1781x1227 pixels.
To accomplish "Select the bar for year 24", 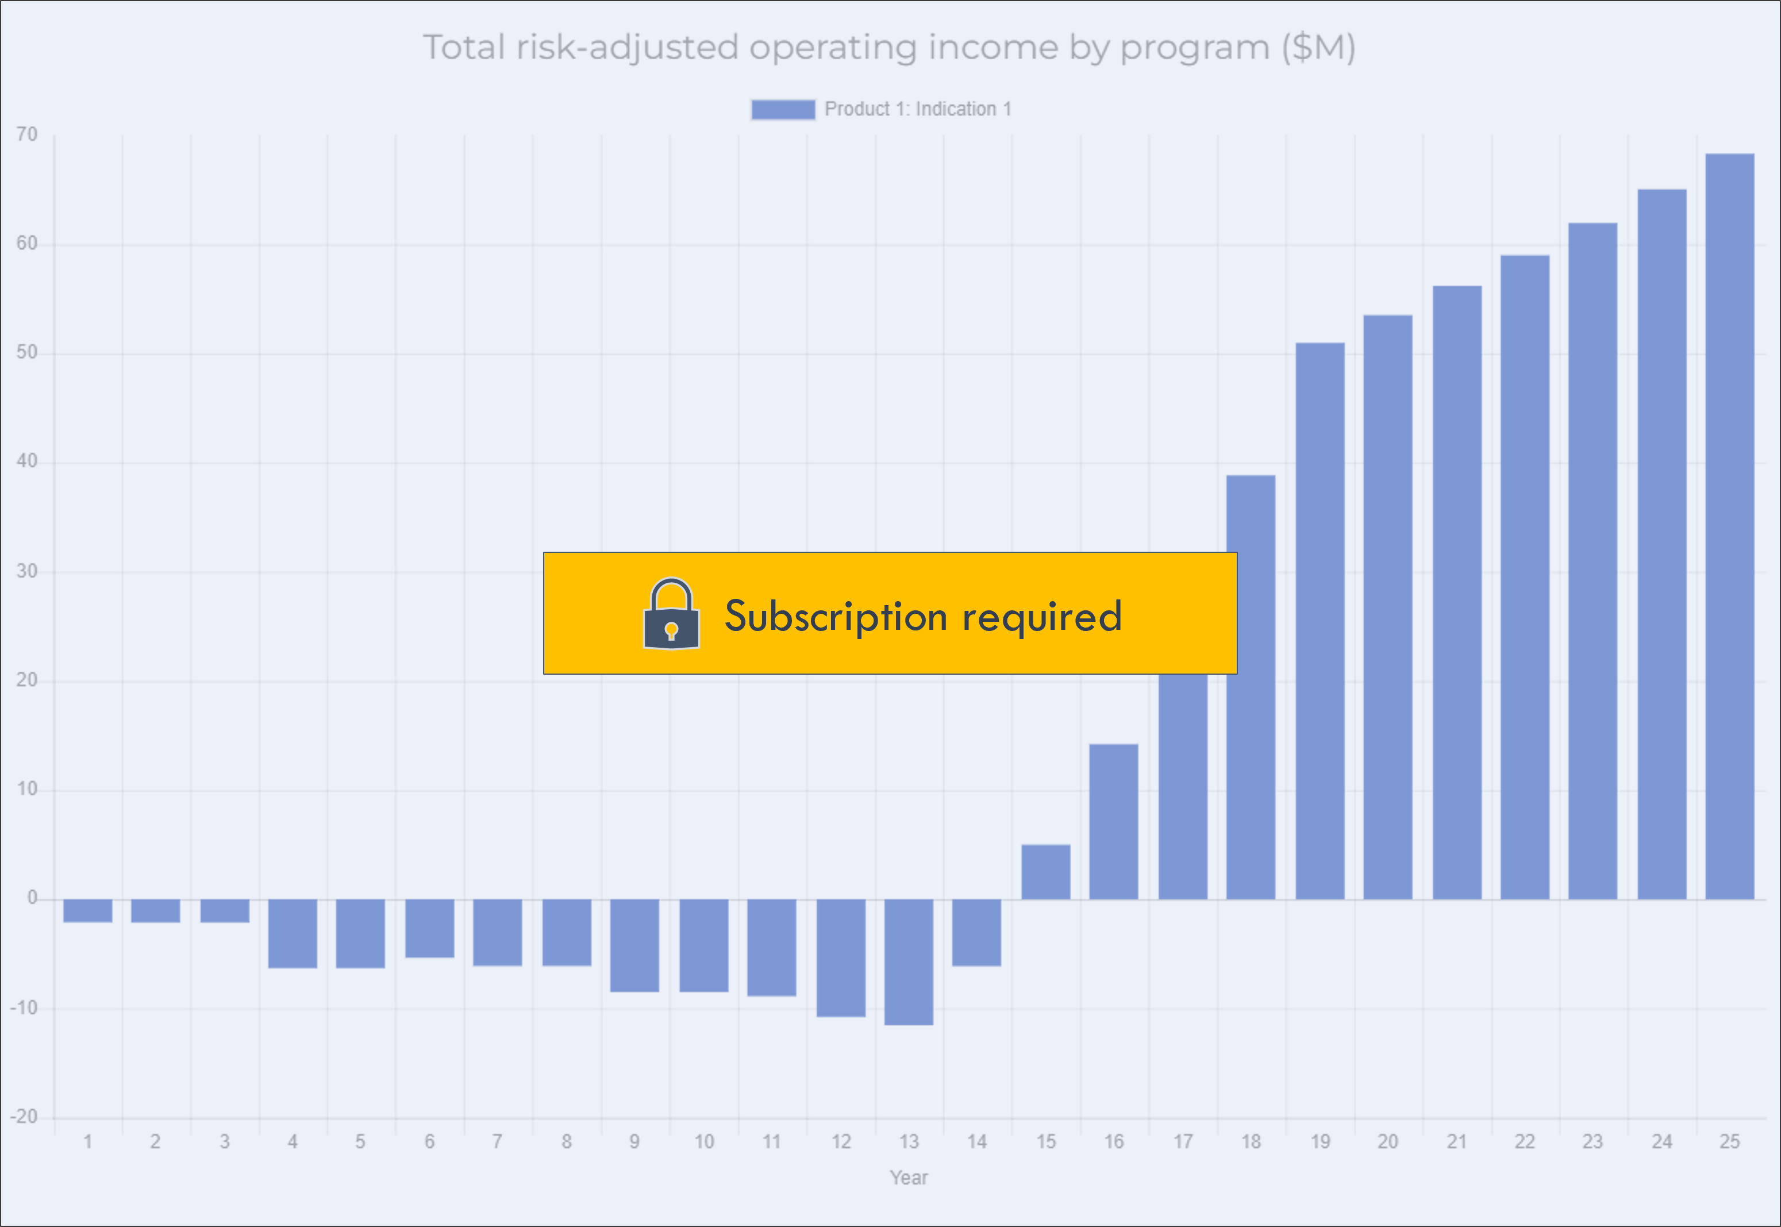I will click(1662, 544).
